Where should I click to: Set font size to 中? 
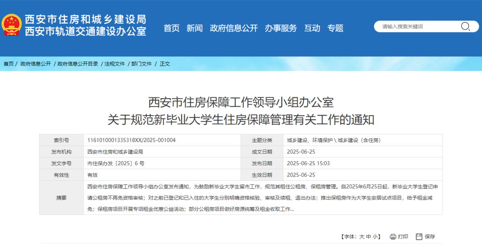click(x=369, y=237)
